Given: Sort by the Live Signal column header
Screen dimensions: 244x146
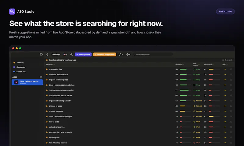Looking at the screenshot, I should click(196, 65).
